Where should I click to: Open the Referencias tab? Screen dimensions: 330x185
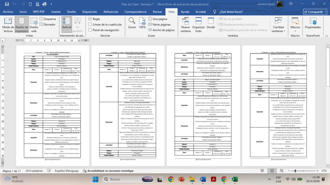pos(111,12)
